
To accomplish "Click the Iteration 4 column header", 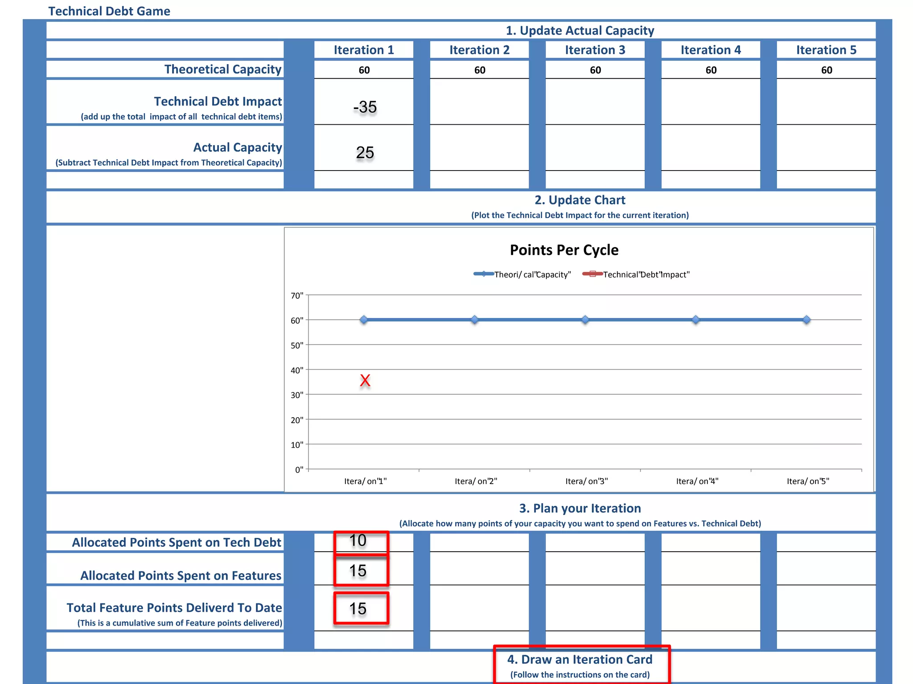I will pyautogui.click(x=711, y=50).
